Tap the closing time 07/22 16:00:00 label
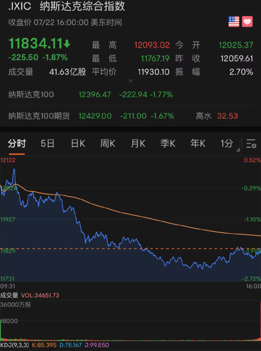Image resolution: width=261 pixels, height=351 pixels. tap(61, 23)
